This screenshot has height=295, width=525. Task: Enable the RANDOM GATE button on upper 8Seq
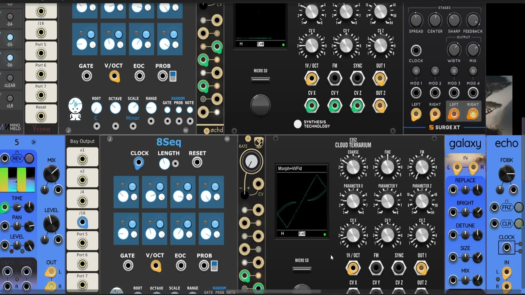tap(167, 110)
